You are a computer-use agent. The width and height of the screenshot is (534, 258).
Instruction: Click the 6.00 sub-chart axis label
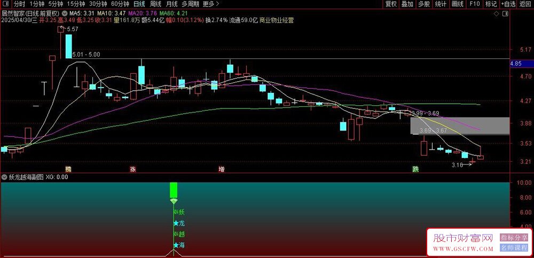click(526, 212)
